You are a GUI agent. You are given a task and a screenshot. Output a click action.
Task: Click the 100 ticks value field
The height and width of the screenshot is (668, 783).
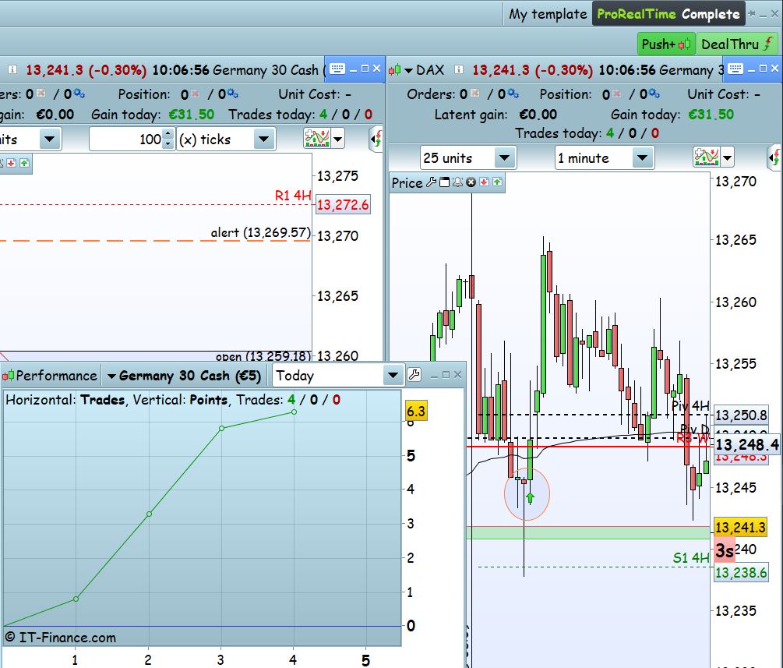[x=127, y=139]
